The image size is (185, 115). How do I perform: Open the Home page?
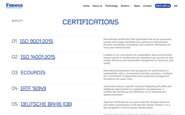[86, 6]
